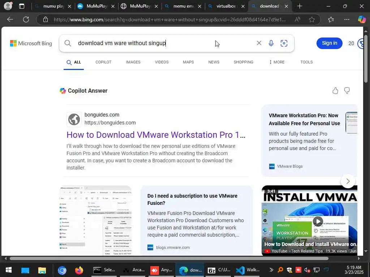The width and height of the screenshot is (370, 277).
Task: Expand the MORE search filters menu
Action: [276, 62]
